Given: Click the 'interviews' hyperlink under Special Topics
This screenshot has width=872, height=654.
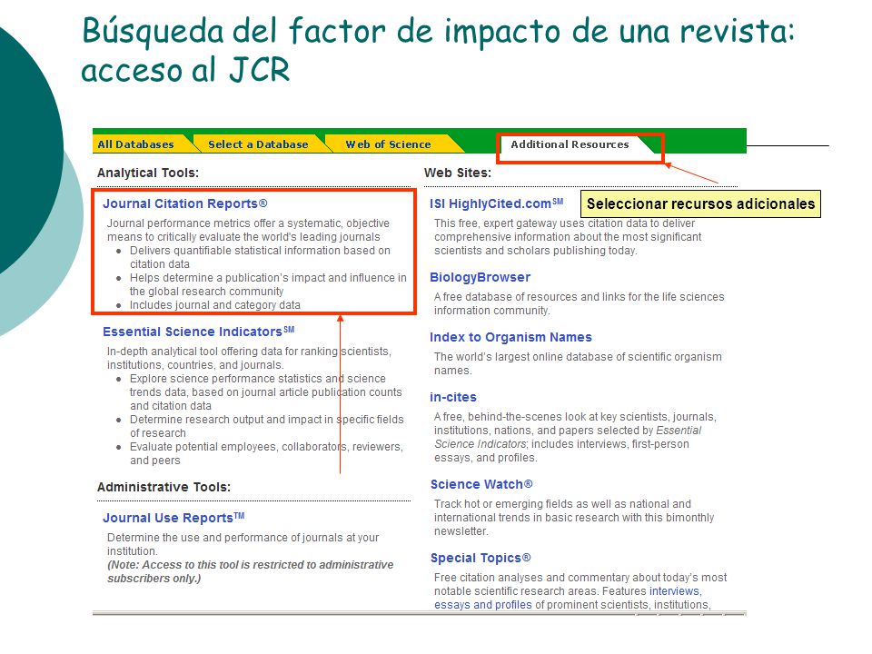Looking at the screenshot, I should tap(675, 591).
